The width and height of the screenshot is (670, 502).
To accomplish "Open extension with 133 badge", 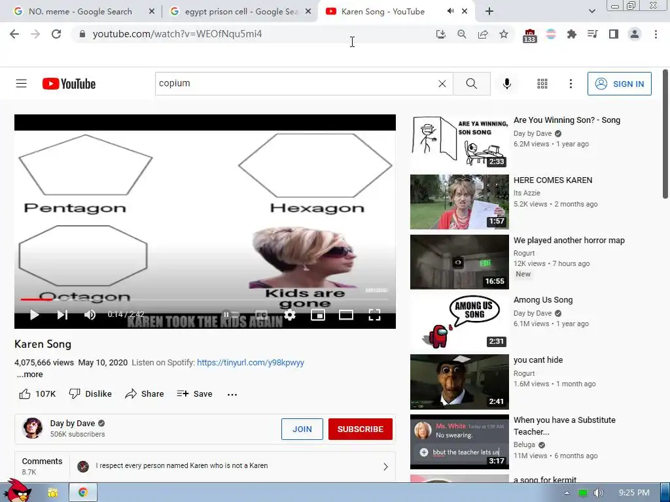I will pyautogui.click(x=529, y=35).
